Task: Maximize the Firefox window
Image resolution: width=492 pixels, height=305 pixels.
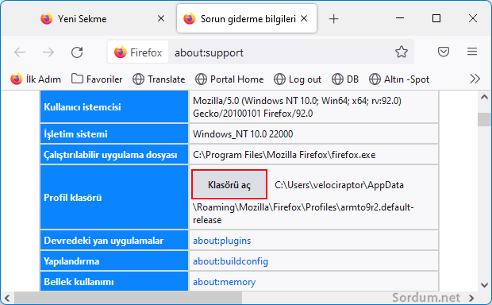Action: click(436, 18)
